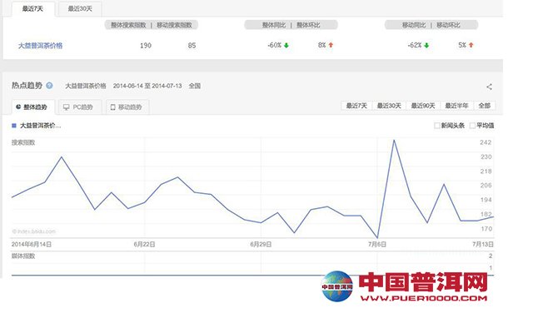Enable the 平均值 checkbox
The image size is (533, 328).
pyautogui.click(x=472, y=126)
